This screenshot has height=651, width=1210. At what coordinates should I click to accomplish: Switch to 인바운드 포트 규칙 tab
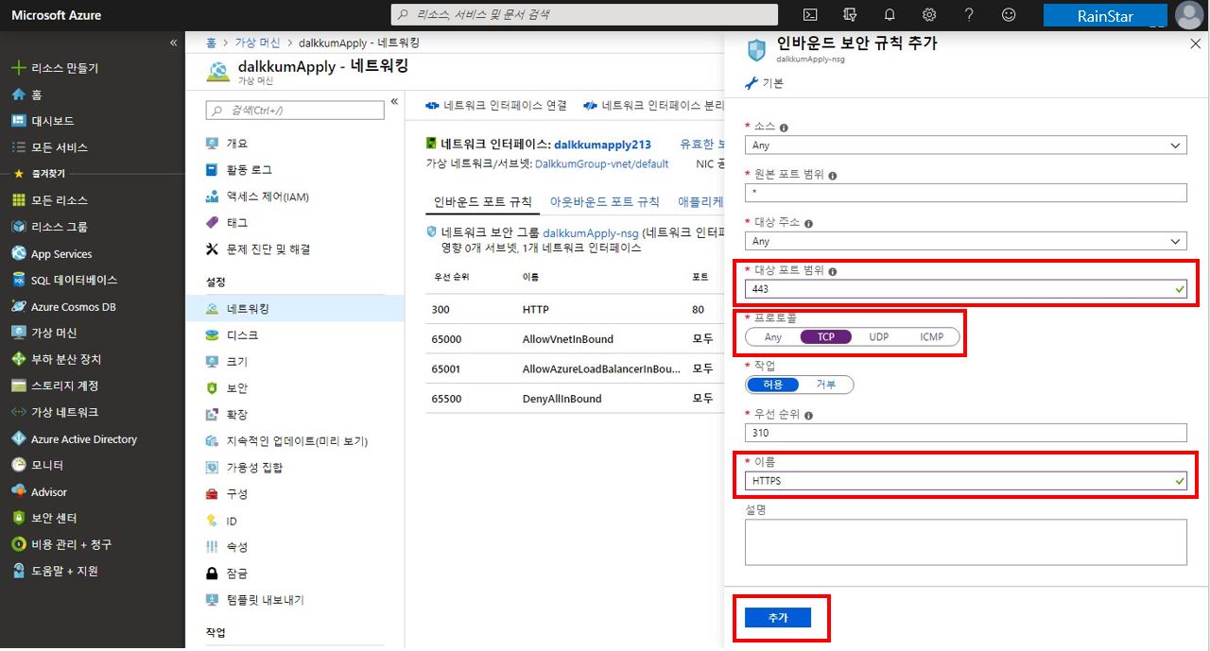482,202
